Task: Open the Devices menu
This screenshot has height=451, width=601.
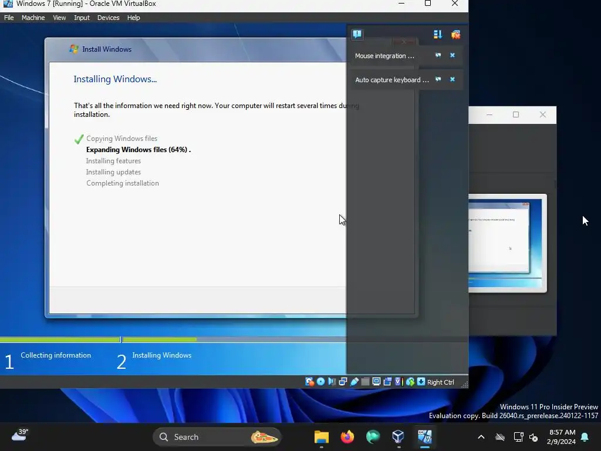Action: click(108, 18)
